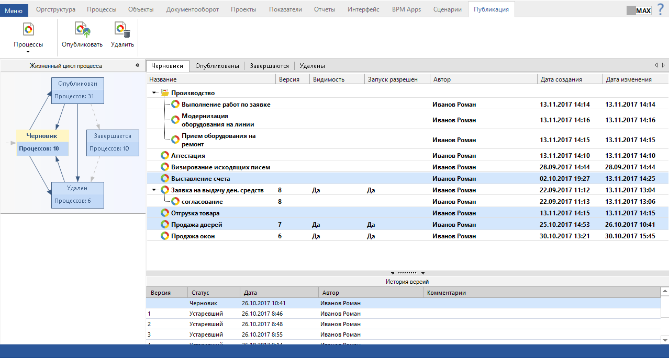Toggle the MAX mode switch
Image resolution: width=669 pixels, height=358 pixels.
pyautogui.click(x=639, y=10)
